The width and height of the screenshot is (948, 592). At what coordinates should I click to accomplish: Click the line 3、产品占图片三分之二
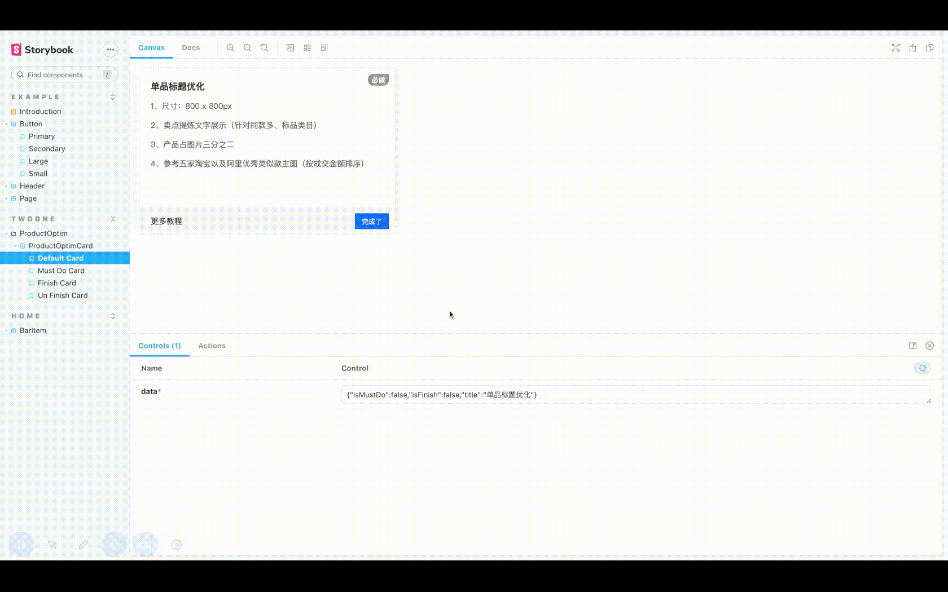[192, 144]
